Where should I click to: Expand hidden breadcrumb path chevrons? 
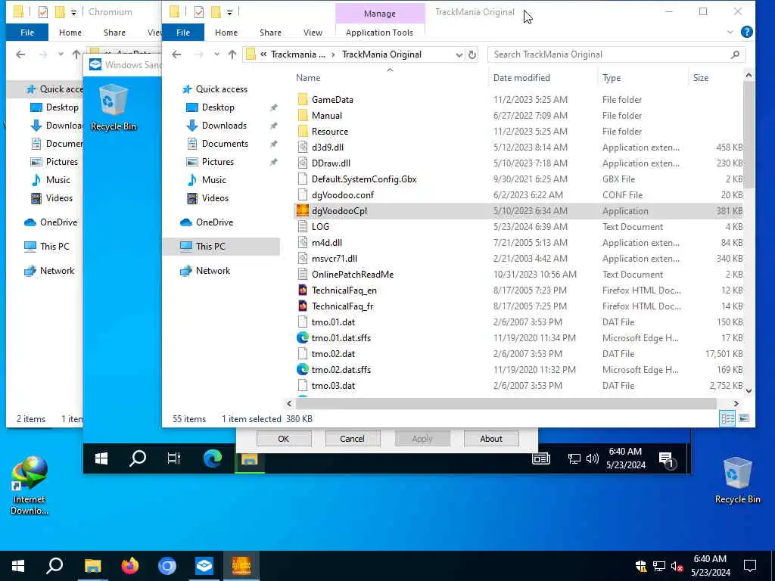point(263,54)
